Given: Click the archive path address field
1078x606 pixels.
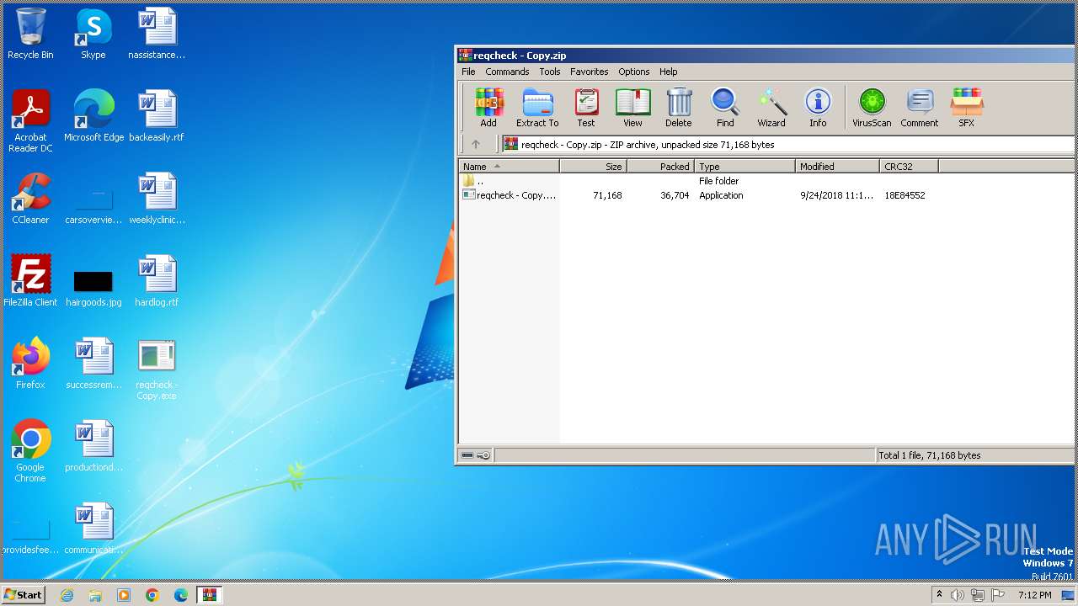Looking at the screenshot, I should [787, 145].
